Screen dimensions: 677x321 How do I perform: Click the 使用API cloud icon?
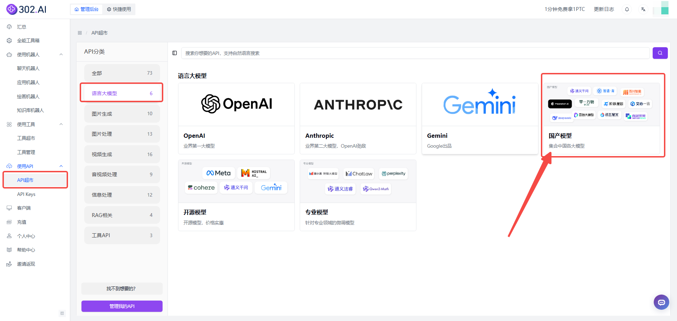pos(9,166)
